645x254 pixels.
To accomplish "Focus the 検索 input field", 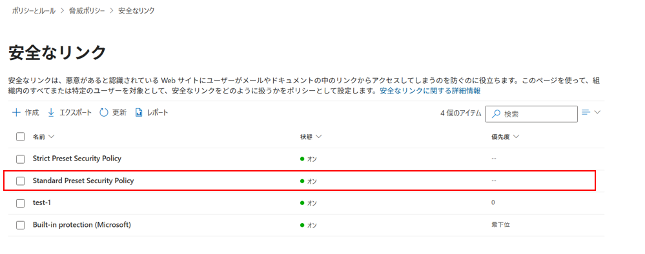I will pos(531,114).
